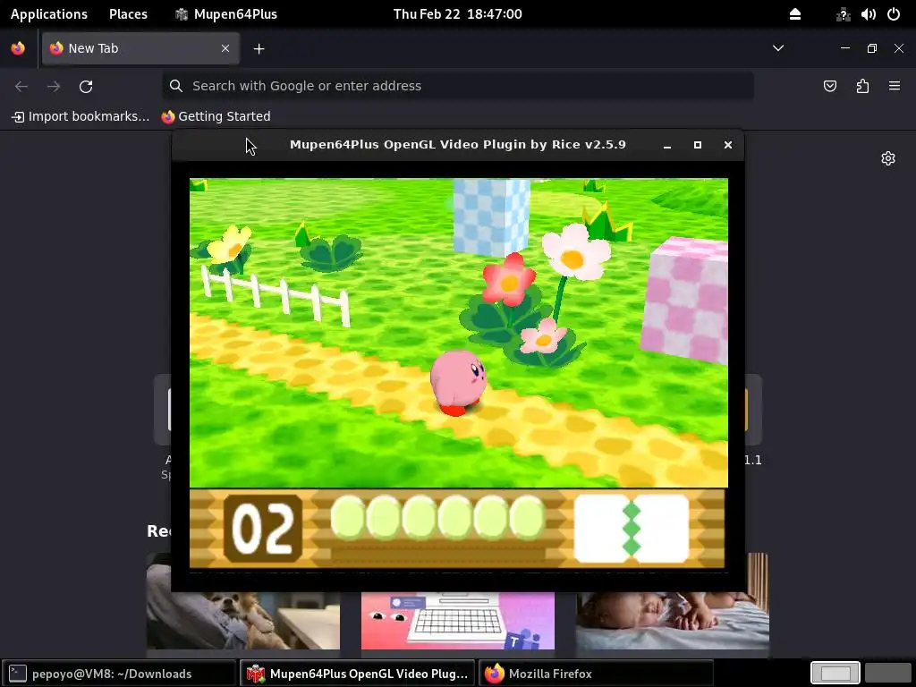Open the Firefox extensions puzzle icon

[x=862, y=87]
